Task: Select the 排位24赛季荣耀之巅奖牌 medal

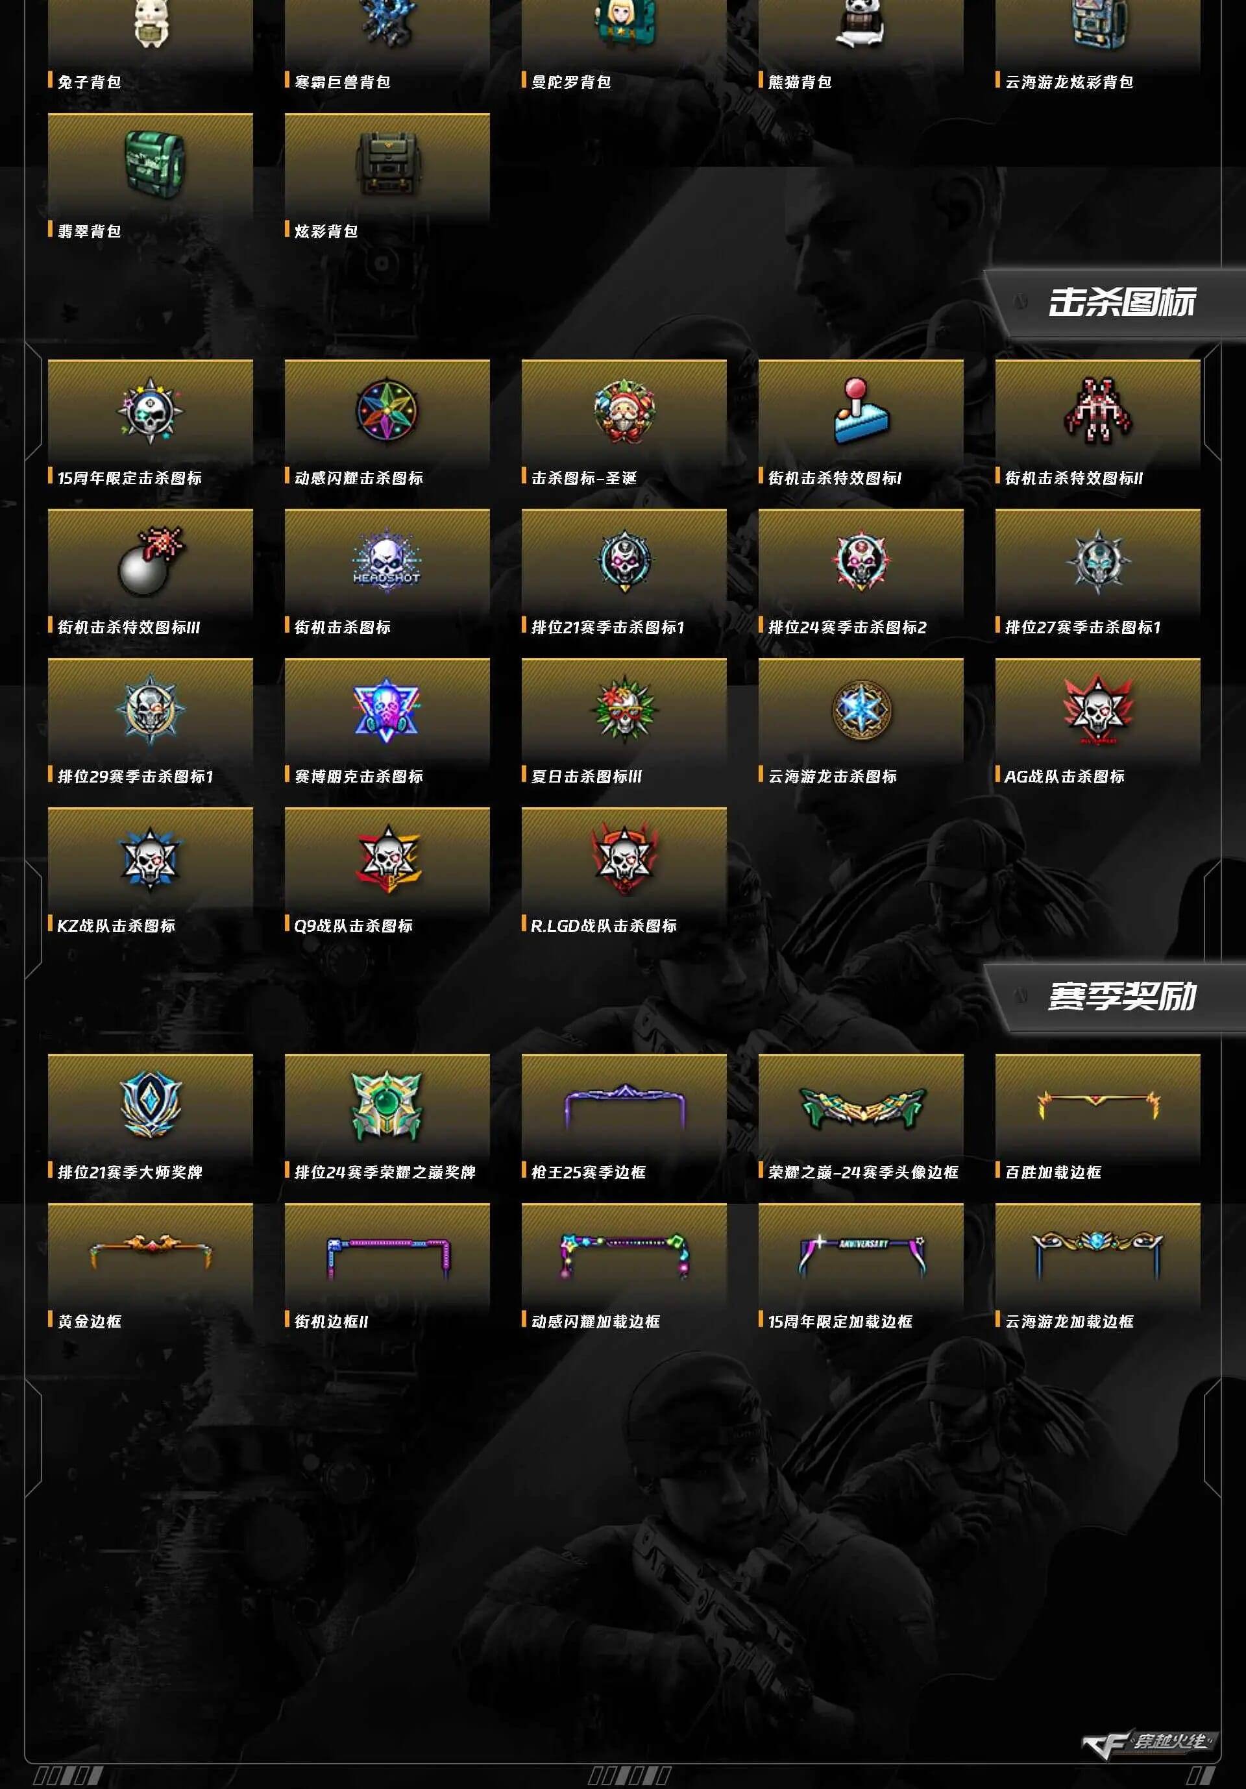Action: [387, 1105]
